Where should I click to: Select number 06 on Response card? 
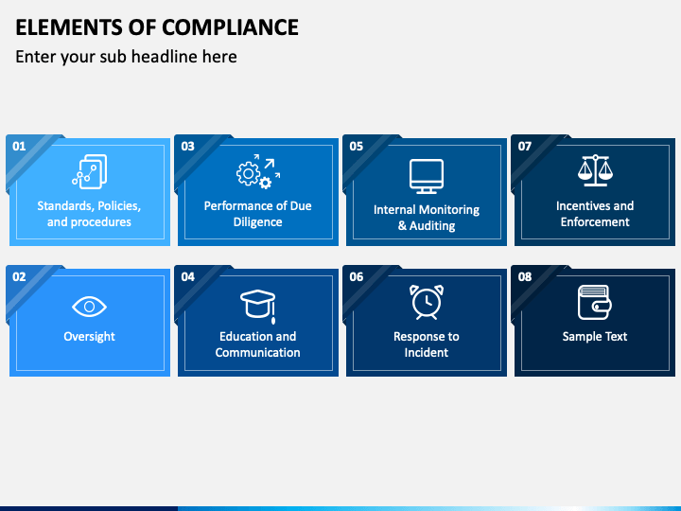[x=357, y=276]
